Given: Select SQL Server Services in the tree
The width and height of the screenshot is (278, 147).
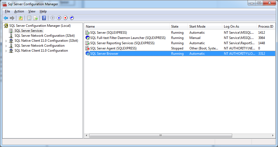Looking at the screenshot, I should (x=28, y=31).
